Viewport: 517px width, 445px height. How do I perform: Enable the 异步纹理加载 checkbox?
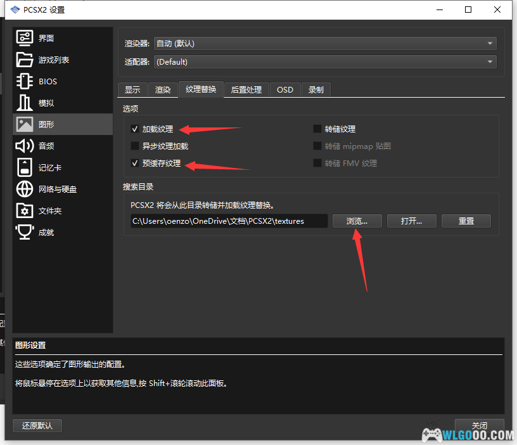(135, 146)
